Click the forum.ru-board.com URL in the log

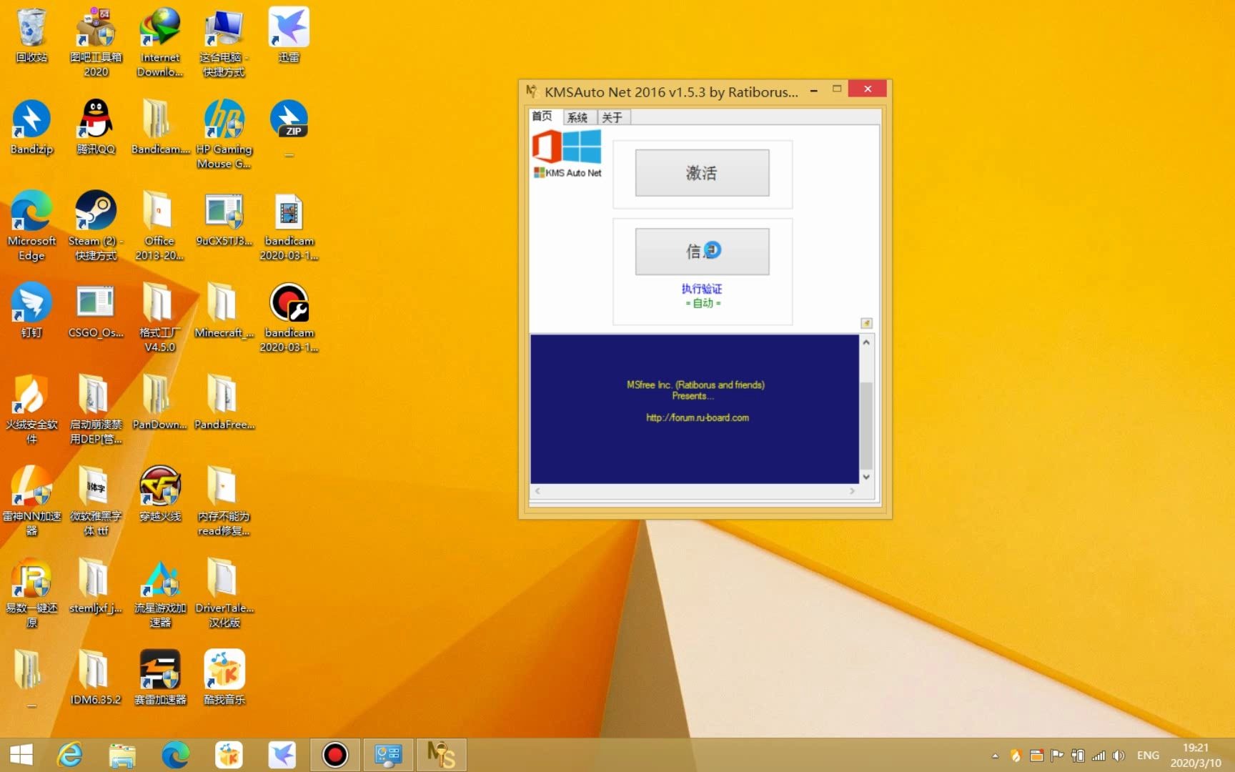698,417
